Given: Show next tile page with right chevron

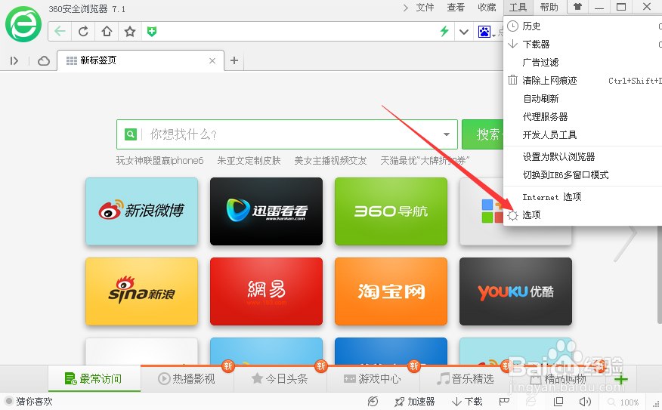Looking at the screenshot, I should 626,242.
